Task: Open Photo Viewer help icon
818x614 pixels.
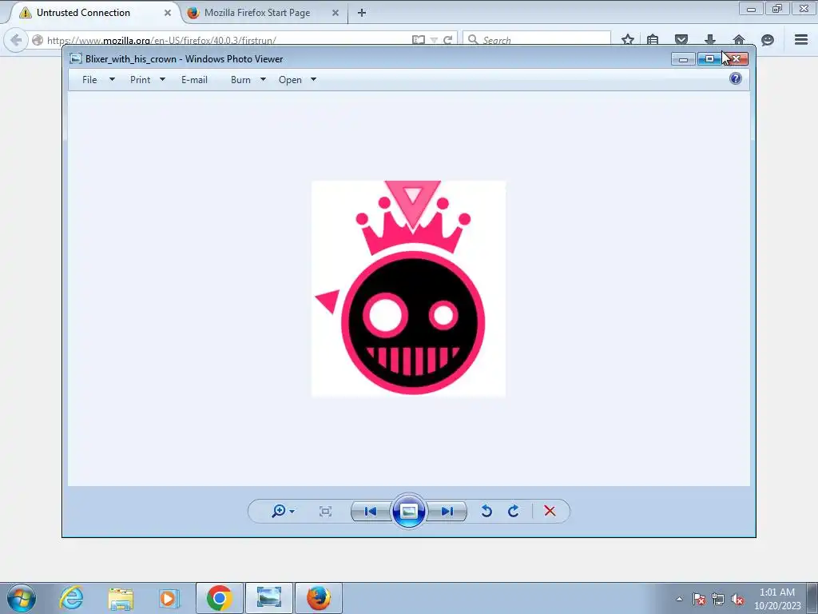Action: (x=736, y=79)
